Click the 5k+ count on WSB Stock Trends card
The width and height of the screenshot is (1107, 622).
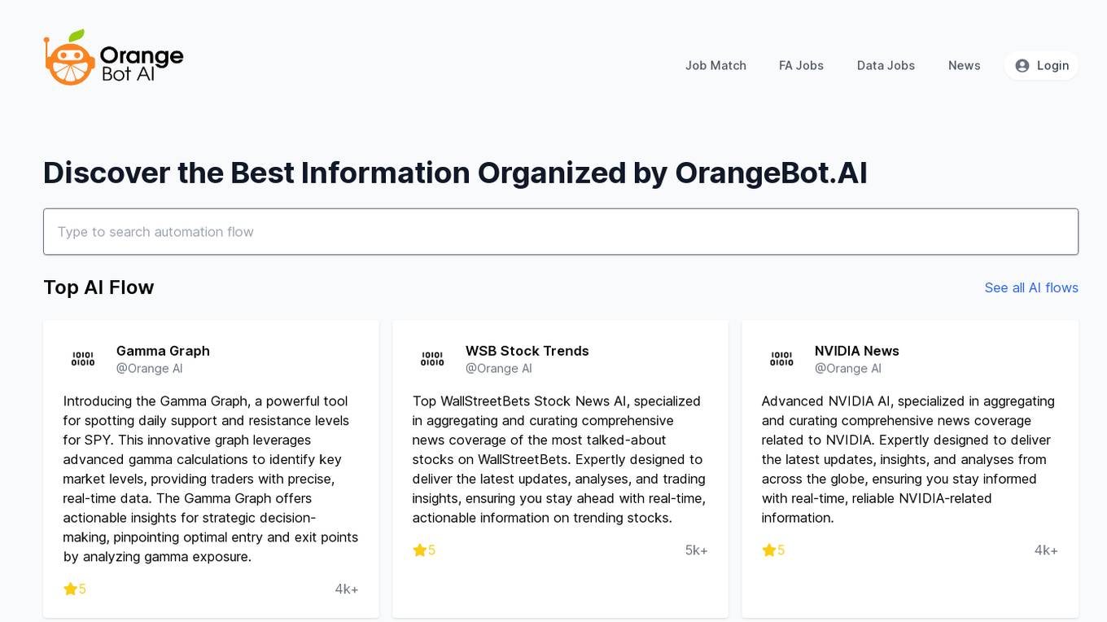pos(697,550)
